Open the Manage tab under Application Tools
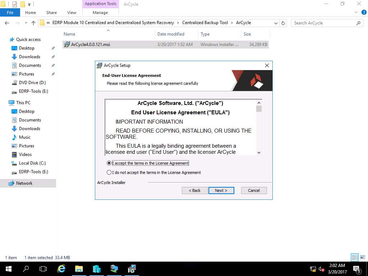368x276 pixels. pos(100,13)
